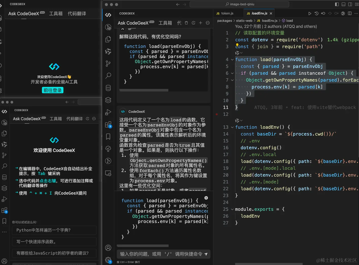359x265 pixels.
Task: Close the loadEnv.js tab
Action: pyautogui.click(x=271, y=13)
